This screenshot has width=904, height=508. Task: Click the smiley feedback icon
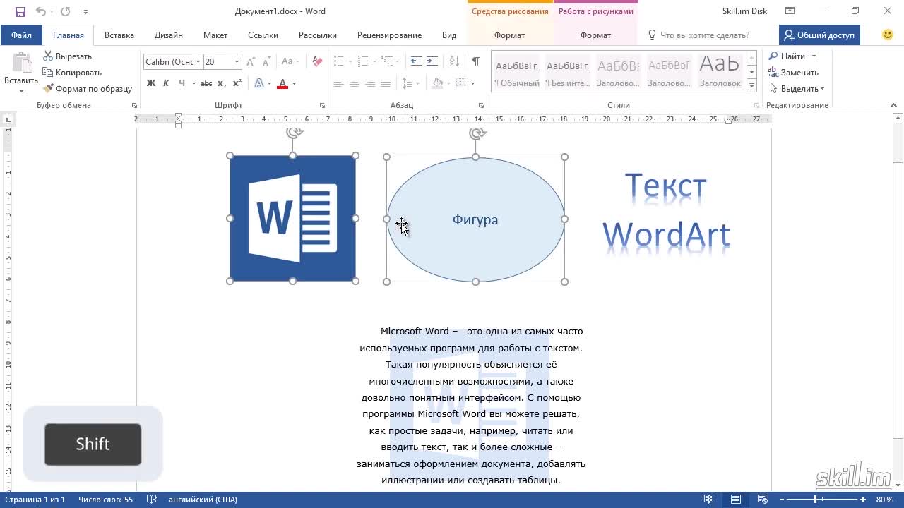[888, 35]
